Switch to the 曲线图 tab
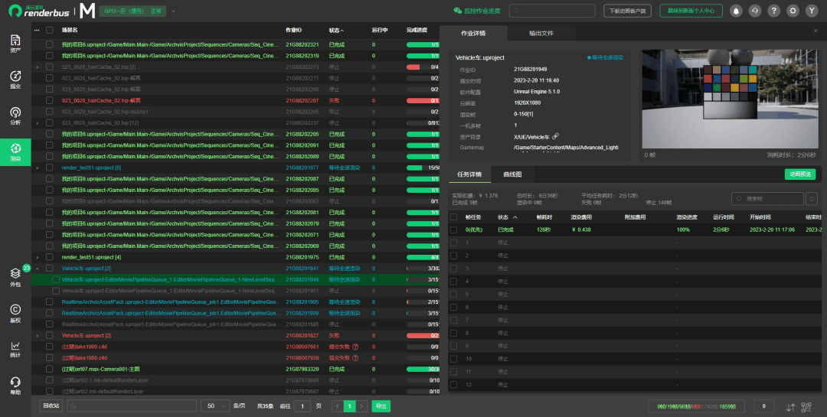Viewport: 827px width, 417px height. (x=512, y=174)
